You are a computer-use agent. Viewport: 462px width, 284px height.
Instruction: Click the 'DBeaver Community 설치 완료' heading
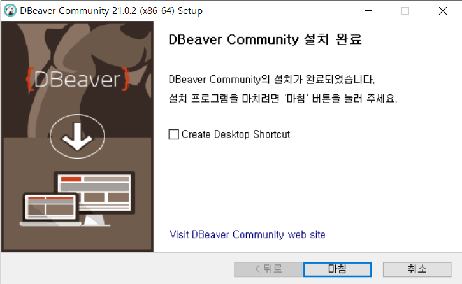click(265, 39)
